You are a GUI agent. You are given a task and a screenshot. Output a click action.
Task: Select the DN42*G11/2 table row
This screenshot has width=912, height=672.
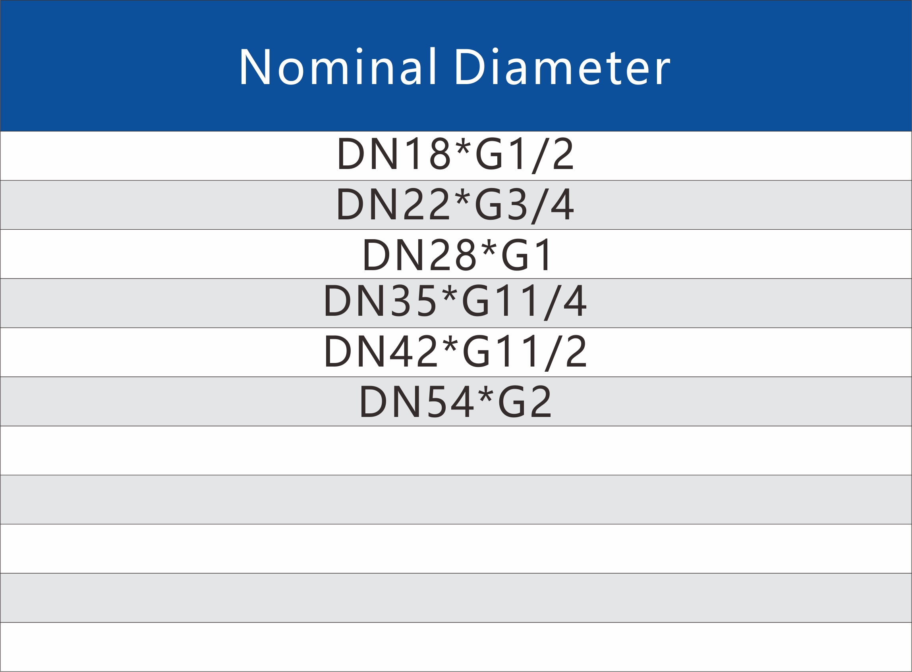click(x=456, y=352)
